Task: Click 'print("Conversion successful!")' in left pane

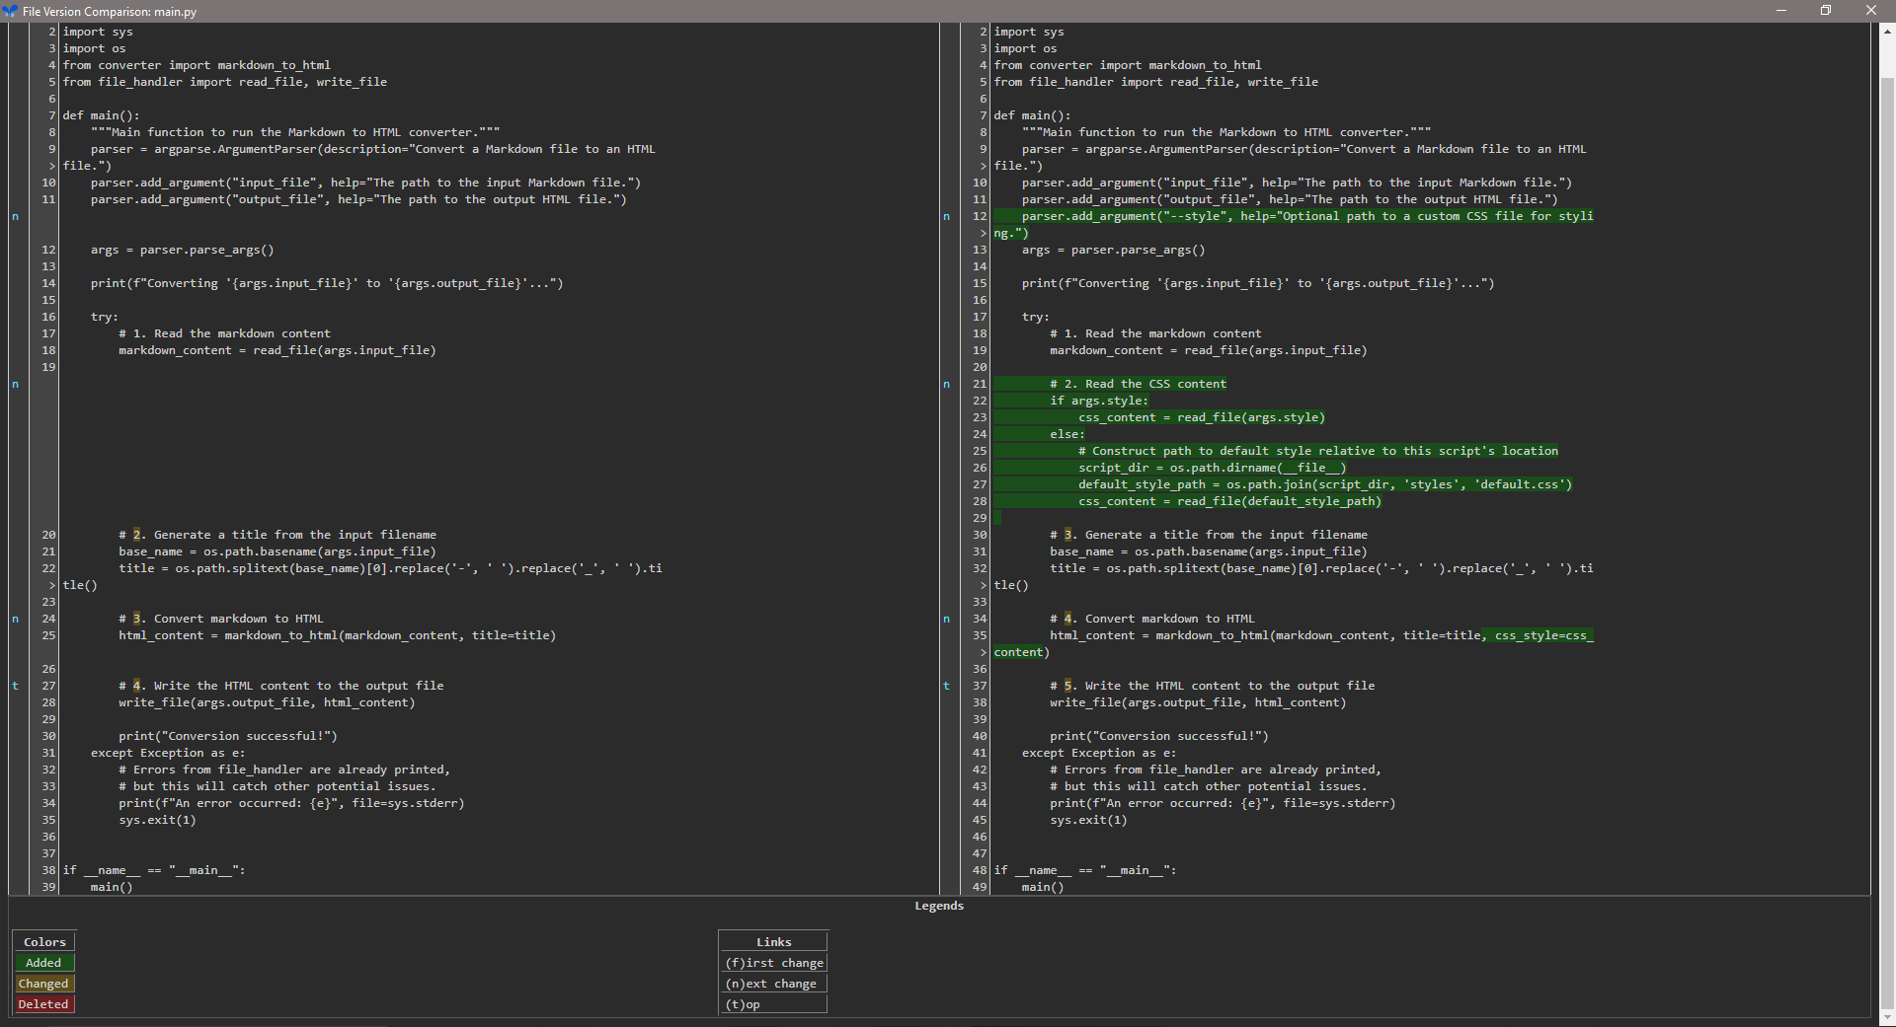Action: coord(228,737)
